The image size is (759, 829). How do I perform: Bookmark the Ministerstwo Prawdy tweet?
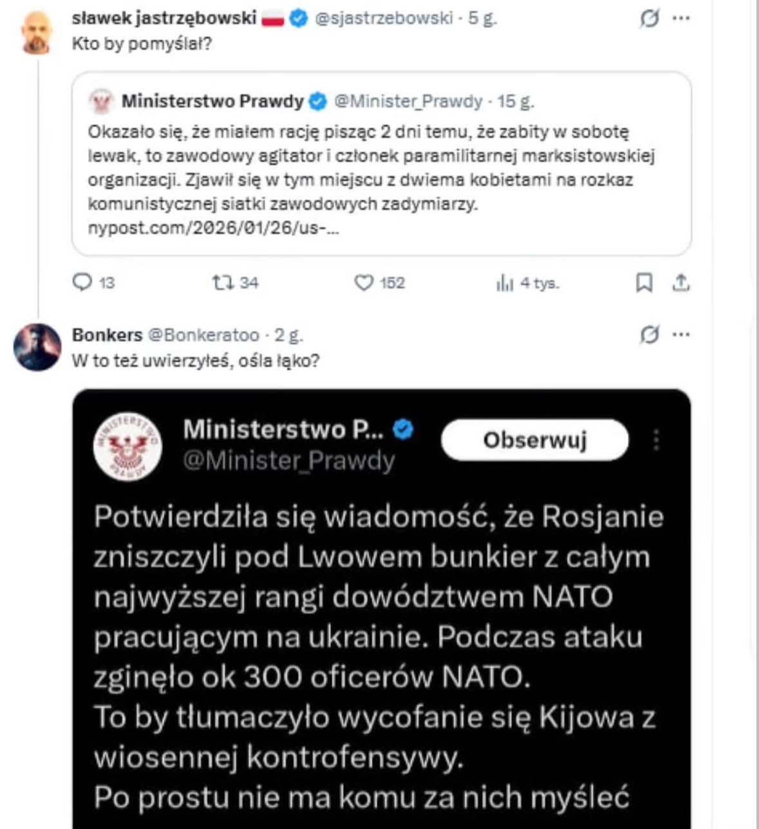click(642, 283)
